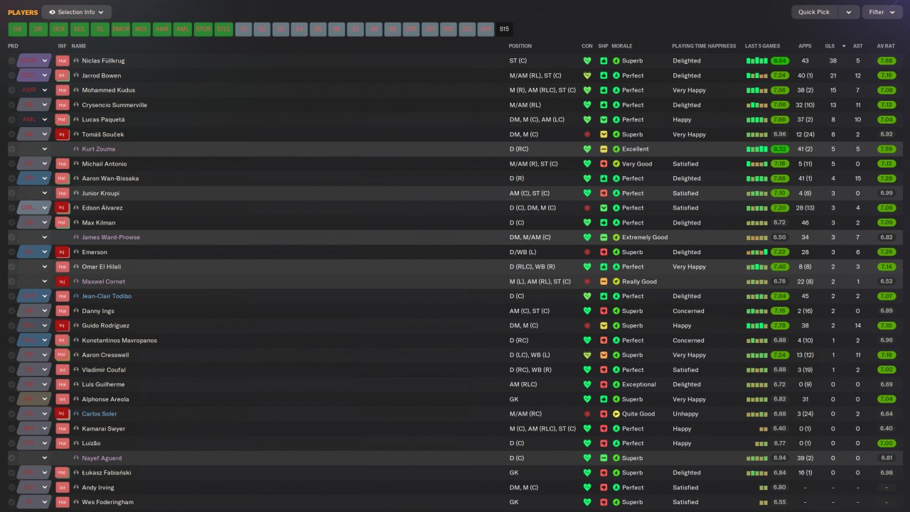Click the Inj injury icon beside Edson Álvarez

coord(63,208)
